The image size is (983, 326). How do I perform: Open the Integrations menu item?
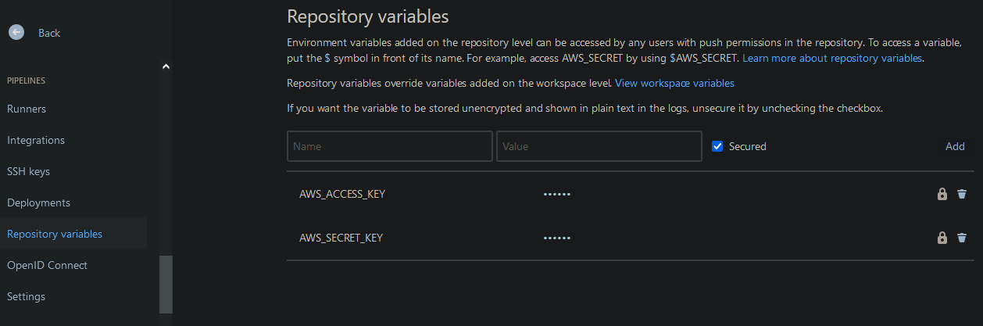coord(36,140)
